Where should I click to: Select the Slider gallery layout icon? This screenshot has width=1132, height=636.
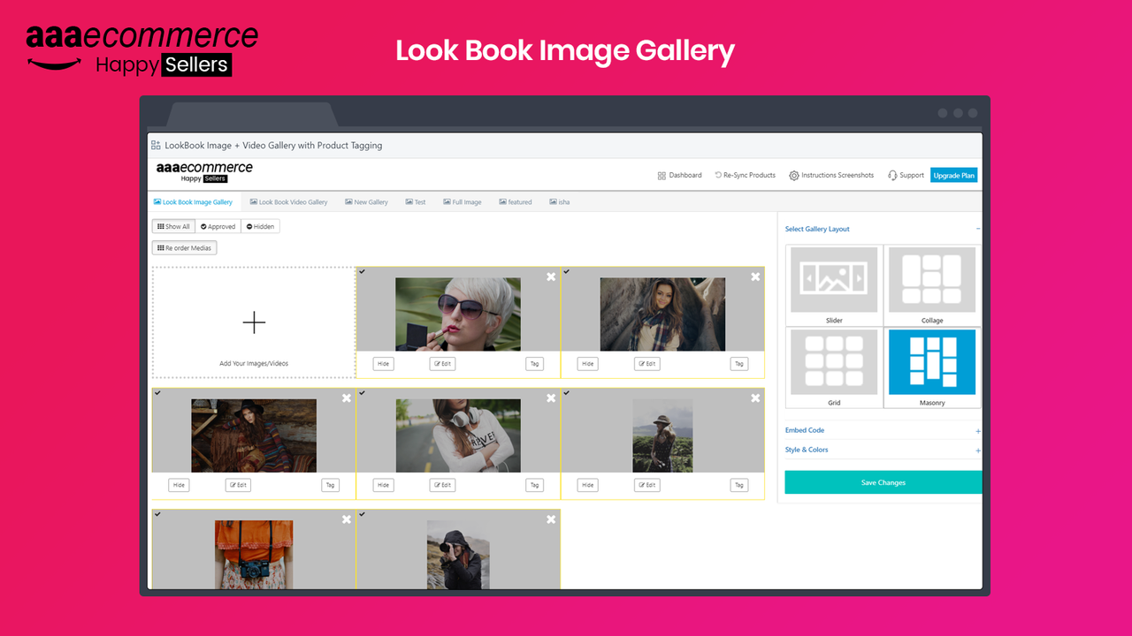click(832, 280)
